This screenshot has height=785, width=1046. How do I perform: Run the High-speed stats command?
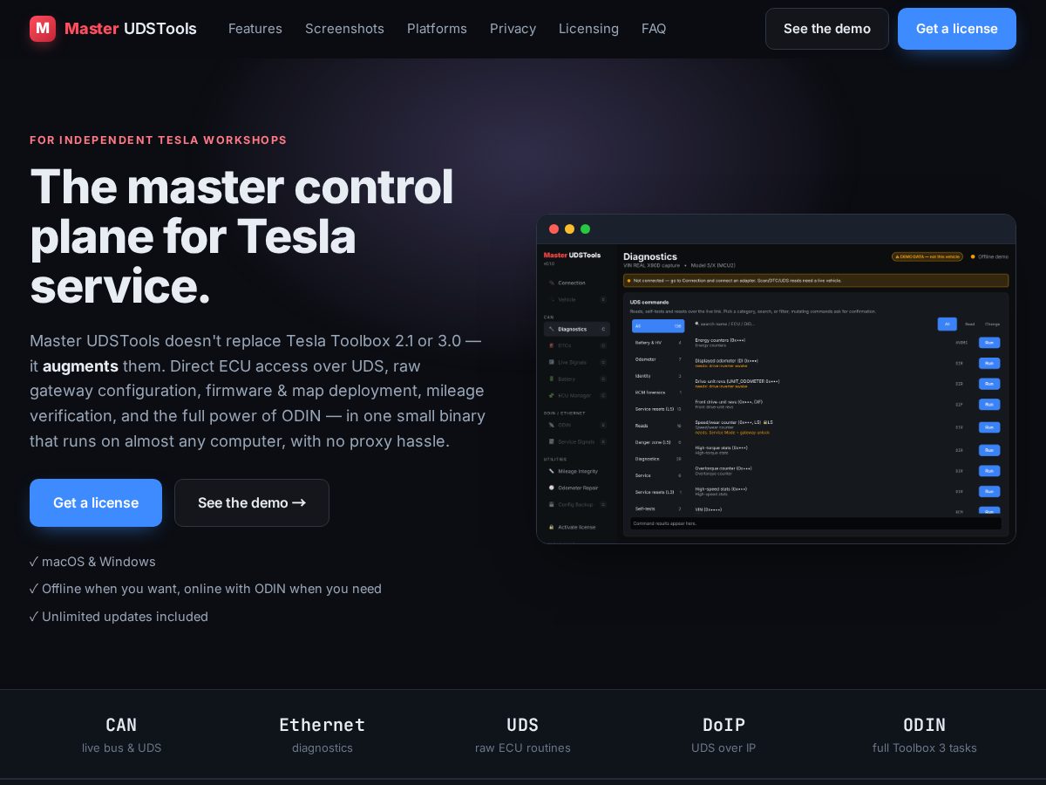tap(988, 492)
